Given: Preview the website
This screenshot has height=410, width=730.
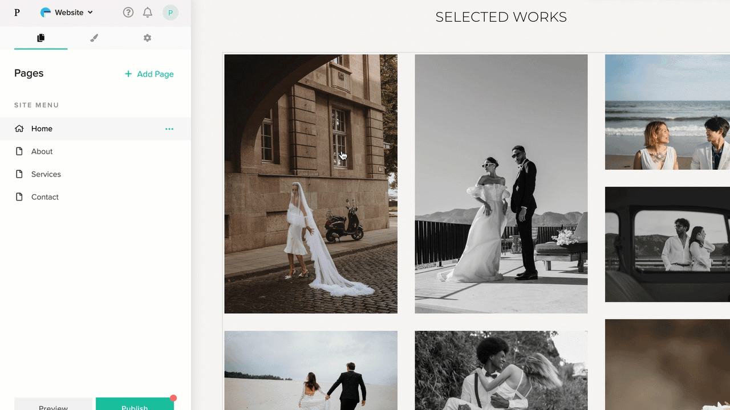Looking at the screenshot, I should click(53, 406).
